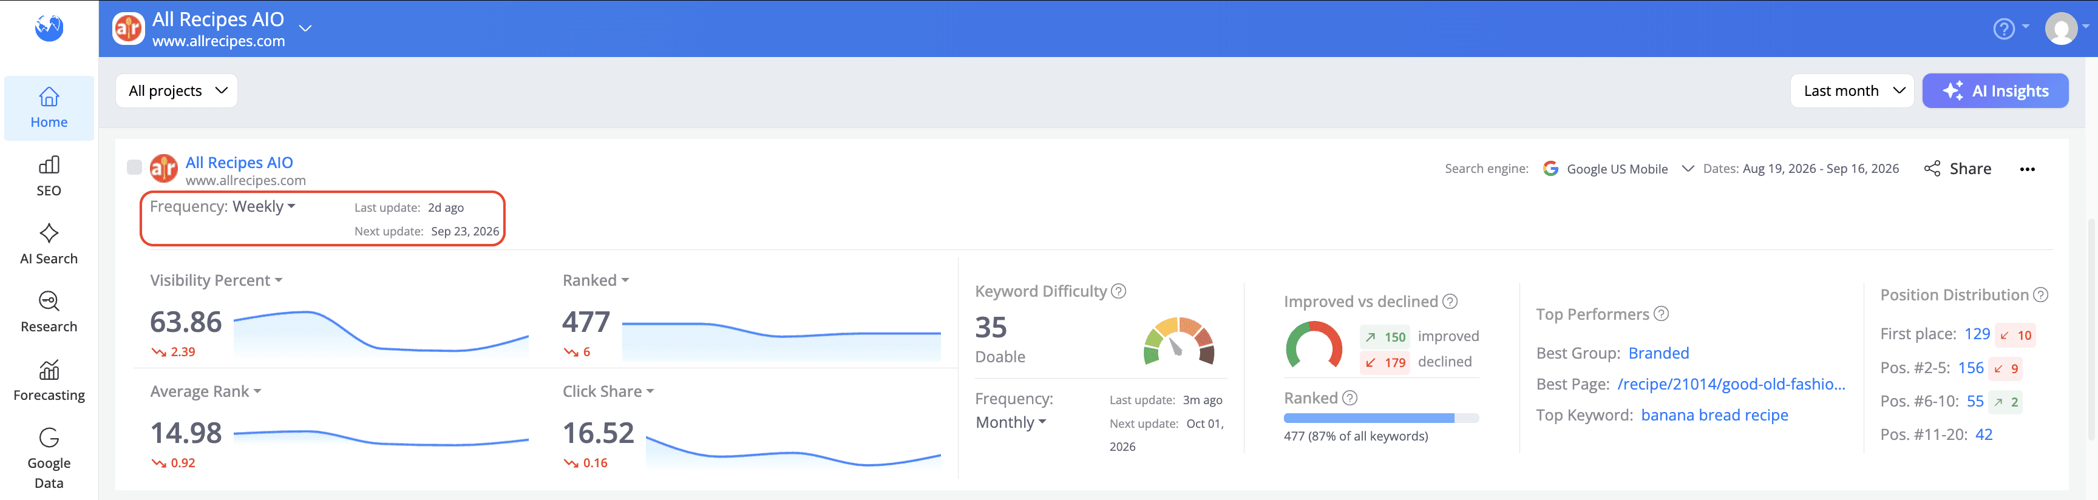Open the Click Share metric dropdown
Screen dimensions: 2098x500
tap(608, 391)
